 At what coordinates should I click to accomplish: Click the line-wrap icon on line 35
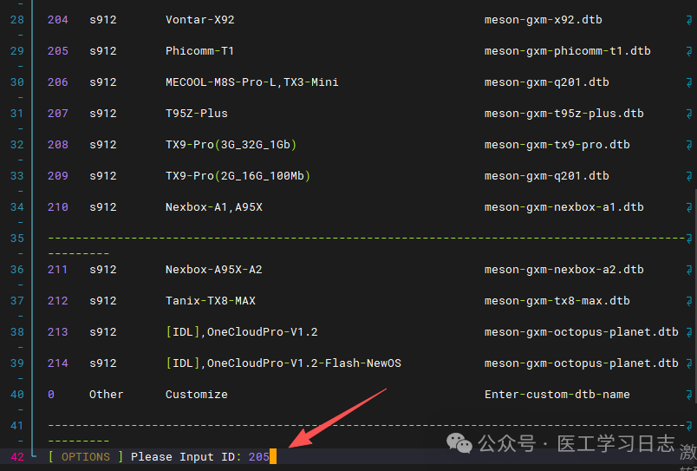coord(689,238)
